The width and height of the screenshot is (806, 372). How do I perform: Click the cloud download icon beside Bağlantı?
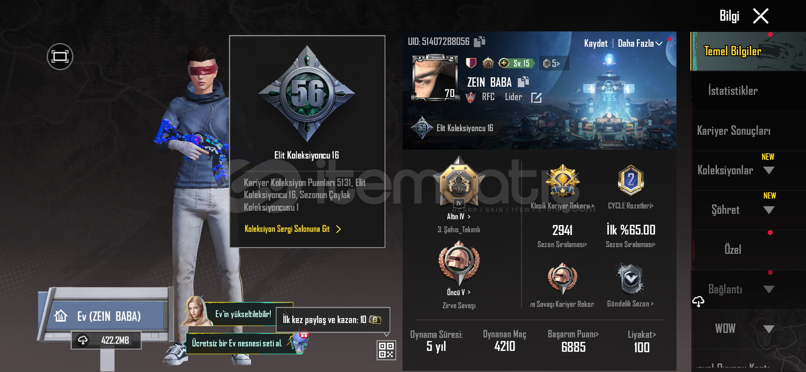tap(698, 301)
